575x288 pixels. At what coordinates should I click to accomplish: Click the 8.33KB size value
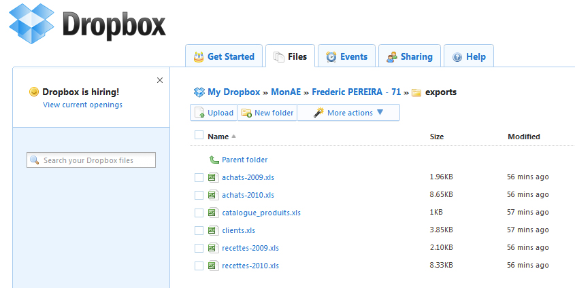pos(441,265)
